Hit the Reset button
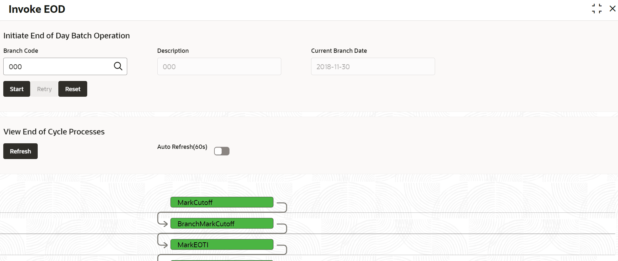Image resolution: width=618 pixels, height=261 pixels. (73, 89)
